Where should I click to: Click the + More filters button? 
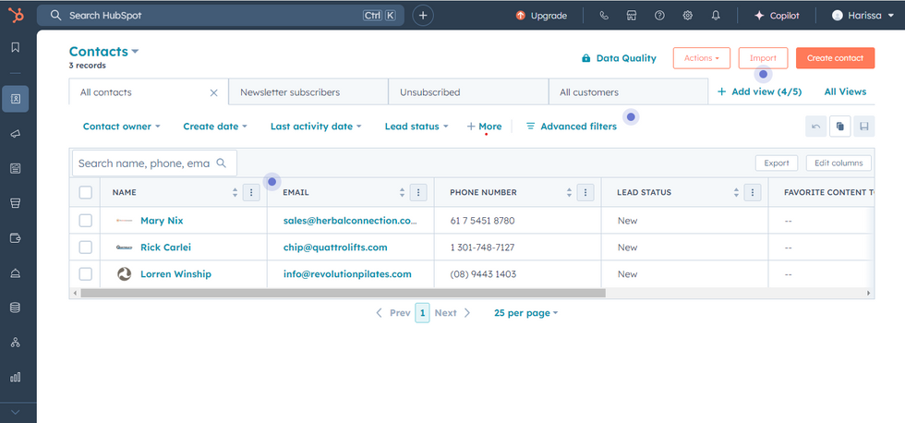tap(484, 127)
